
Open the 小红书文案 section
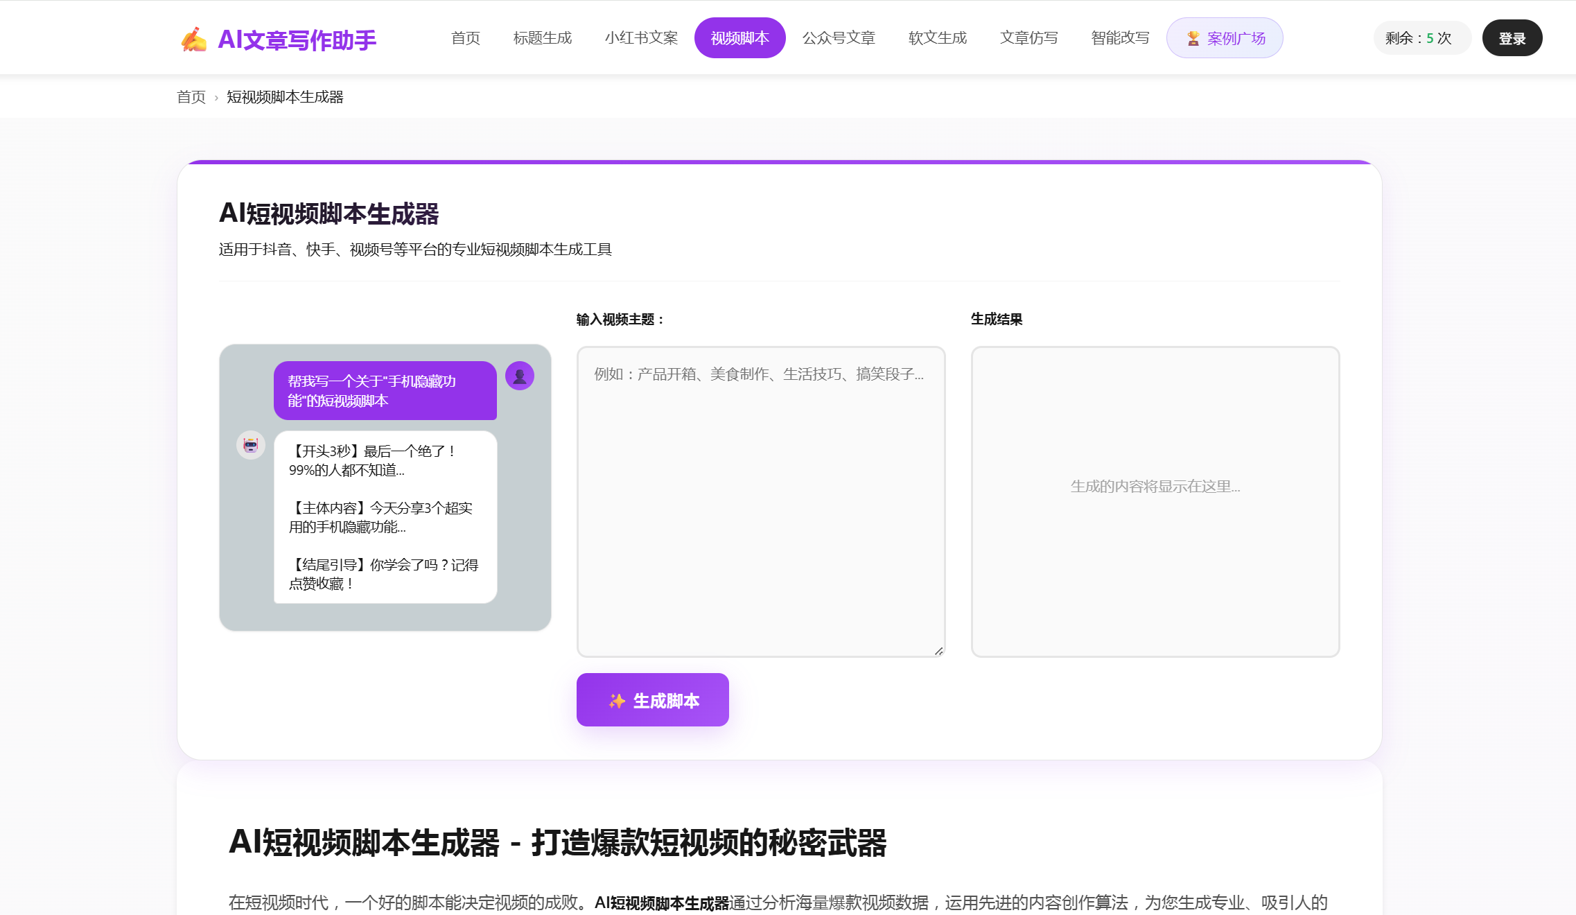(641, 38)
